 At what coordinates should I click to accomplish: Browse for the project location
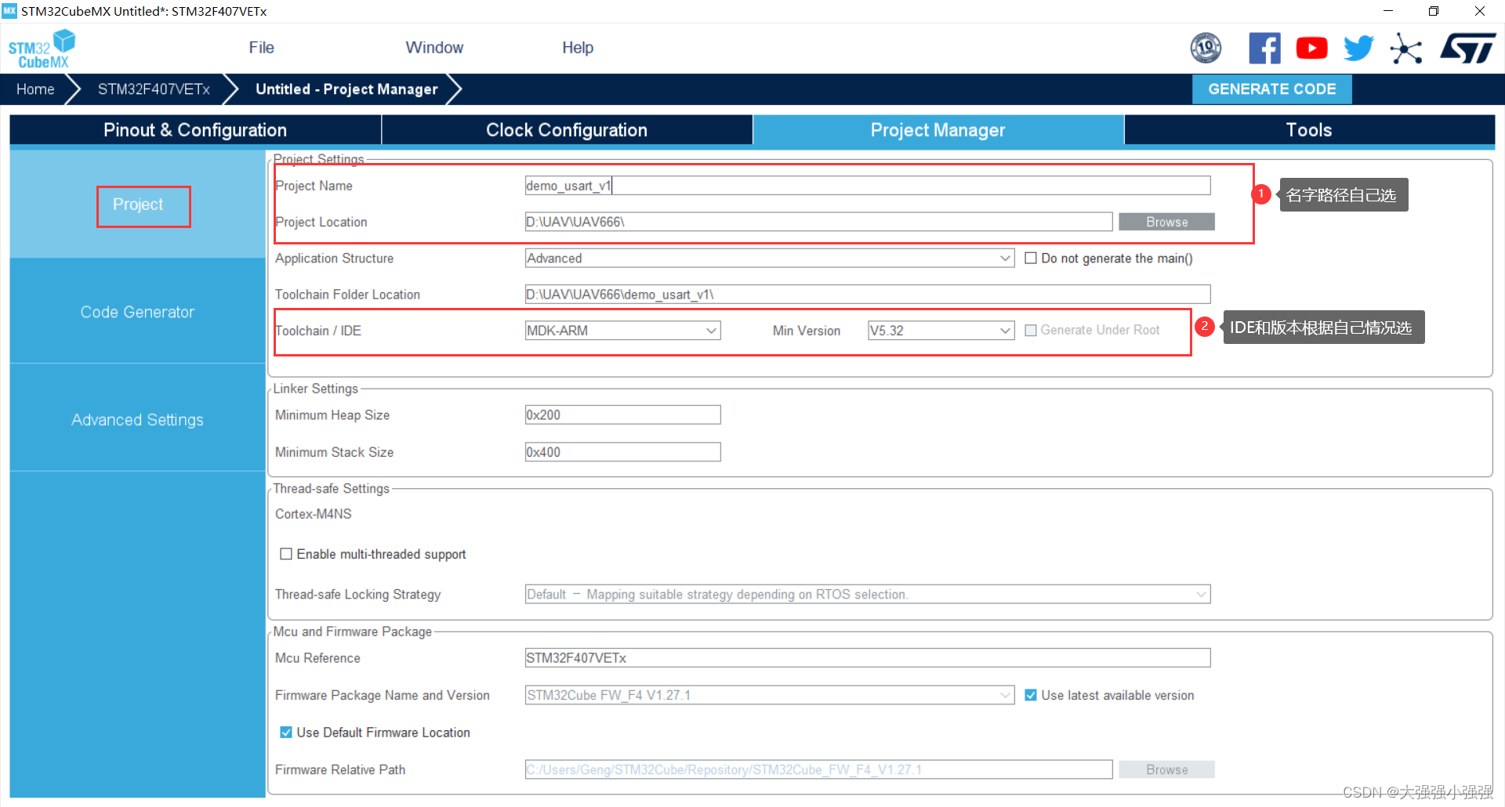click(x=1166, y=222)
